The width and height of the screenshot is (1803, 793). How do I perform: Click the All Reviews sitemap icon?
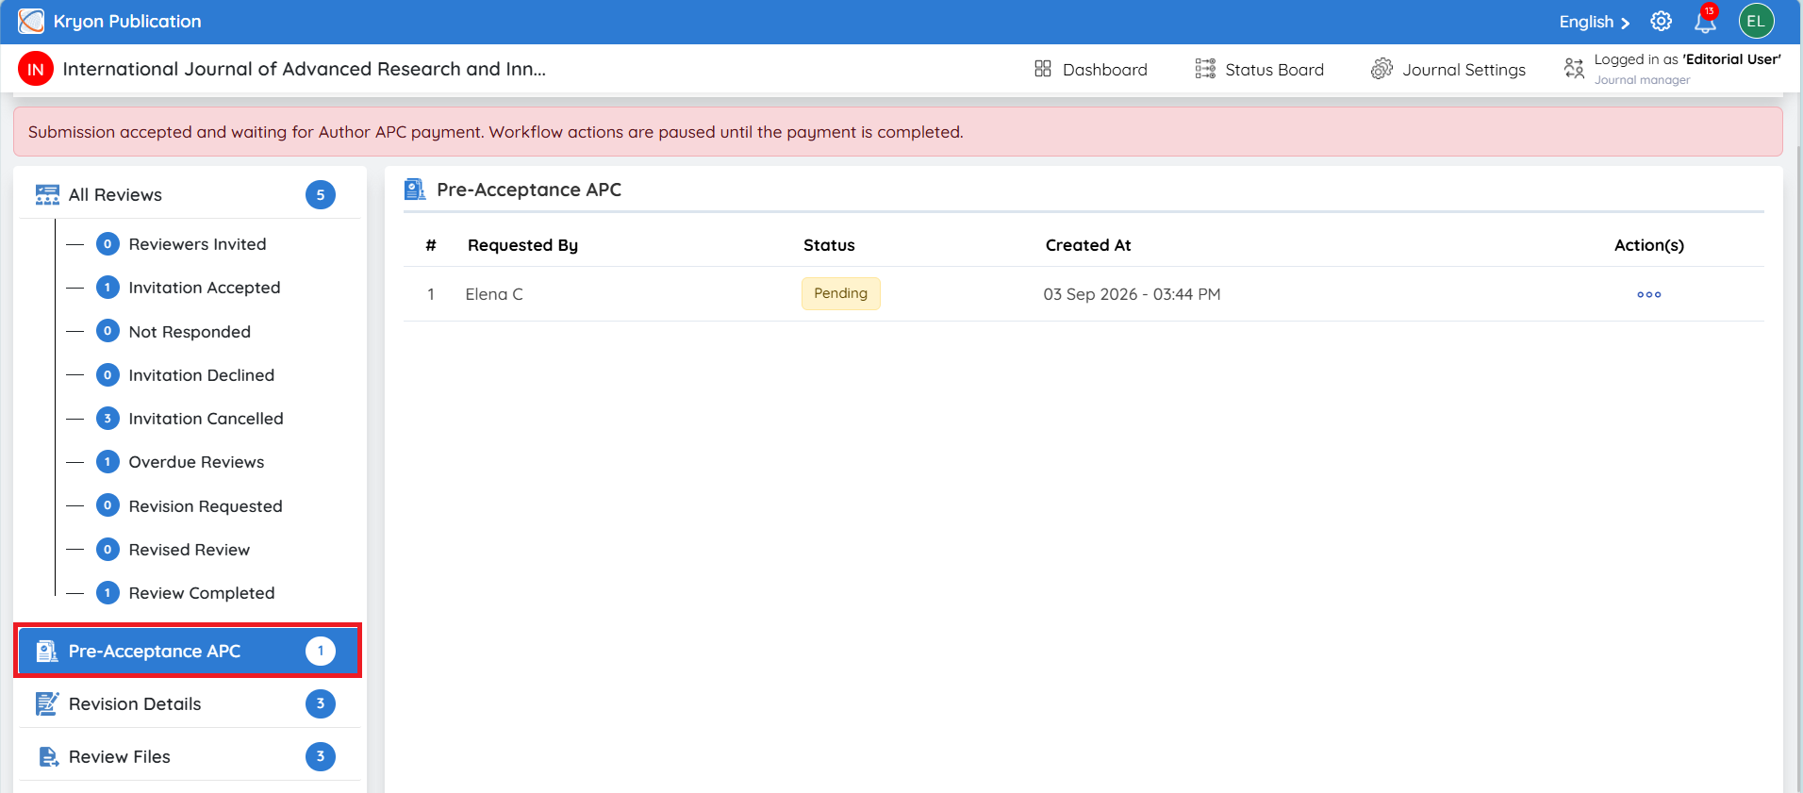47,194
